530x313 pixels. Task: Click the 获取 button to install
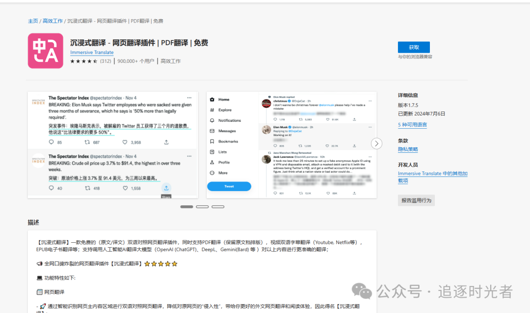[414, 47]
